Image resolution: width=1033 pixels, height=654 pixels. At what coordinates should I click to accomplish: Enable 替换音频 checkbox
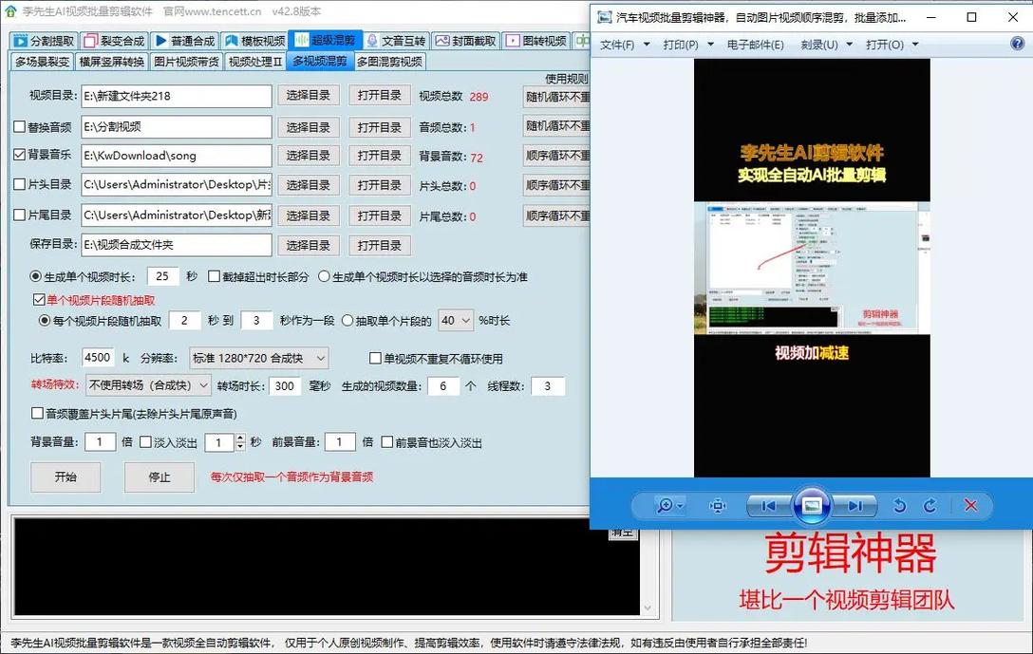point(20,126)
